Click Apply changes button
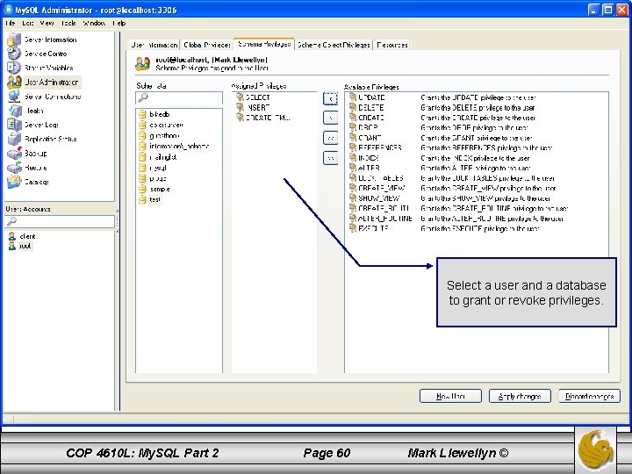Viewport: 632px width, 474px height. pyautogui.click(x=520, y=396)
